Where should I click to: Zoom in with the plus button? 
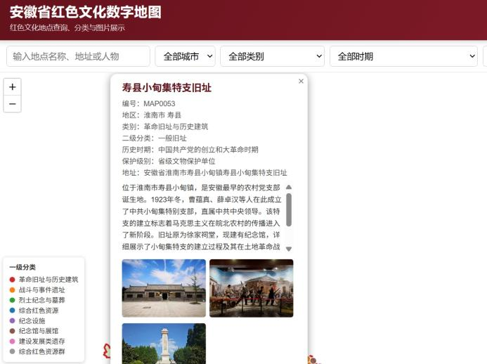pos(13,87)
